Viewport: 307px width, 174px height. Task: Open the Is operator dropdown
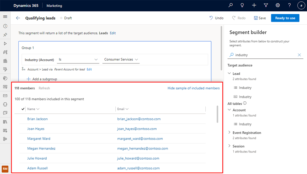(x=78, y=60)
